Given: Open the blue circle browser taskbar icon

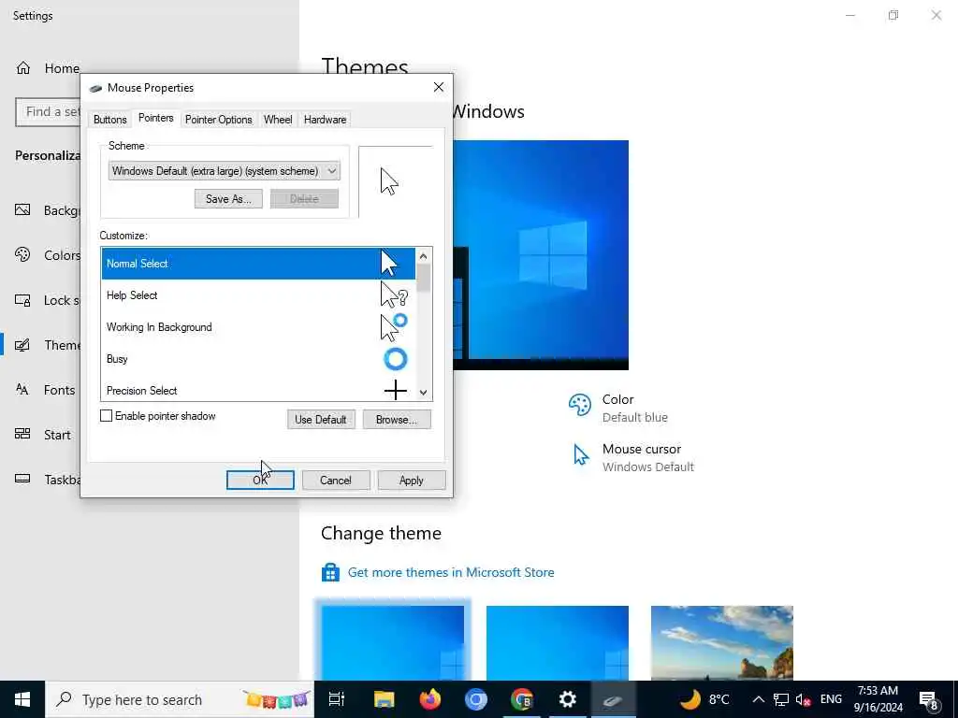Looking at the screenshot, I should (476, 699).
